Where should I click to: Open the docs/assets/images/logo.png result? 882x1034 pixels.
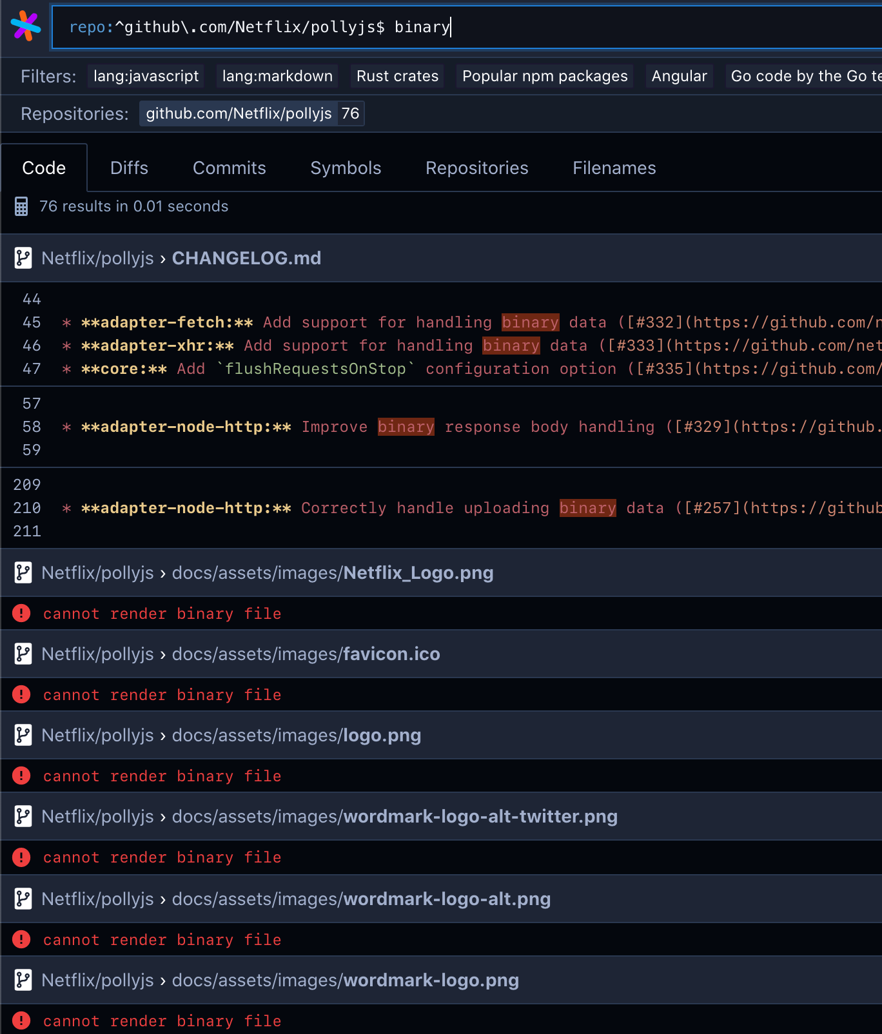[x=297, y=735]
